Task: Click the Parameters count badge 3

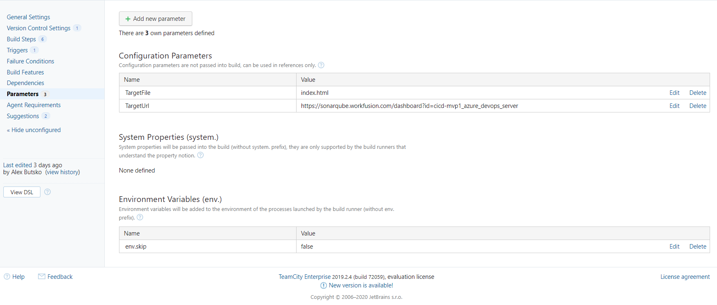Action: (x=45, y=94)
